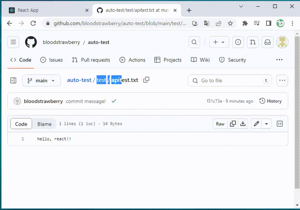Screen dimensions: 300x210
Task: Edit the file with pencil icon
Action: (x=257, y=124)
